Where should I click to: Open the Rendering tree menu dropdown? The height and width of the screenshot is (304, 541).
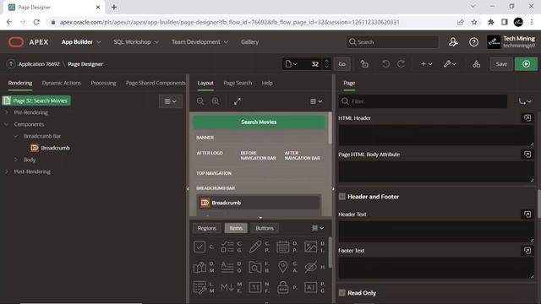click(171, 101)
